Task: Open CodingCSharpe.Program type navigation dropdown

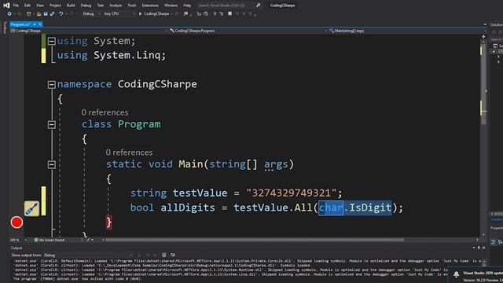Action: [x=248, y=31]
